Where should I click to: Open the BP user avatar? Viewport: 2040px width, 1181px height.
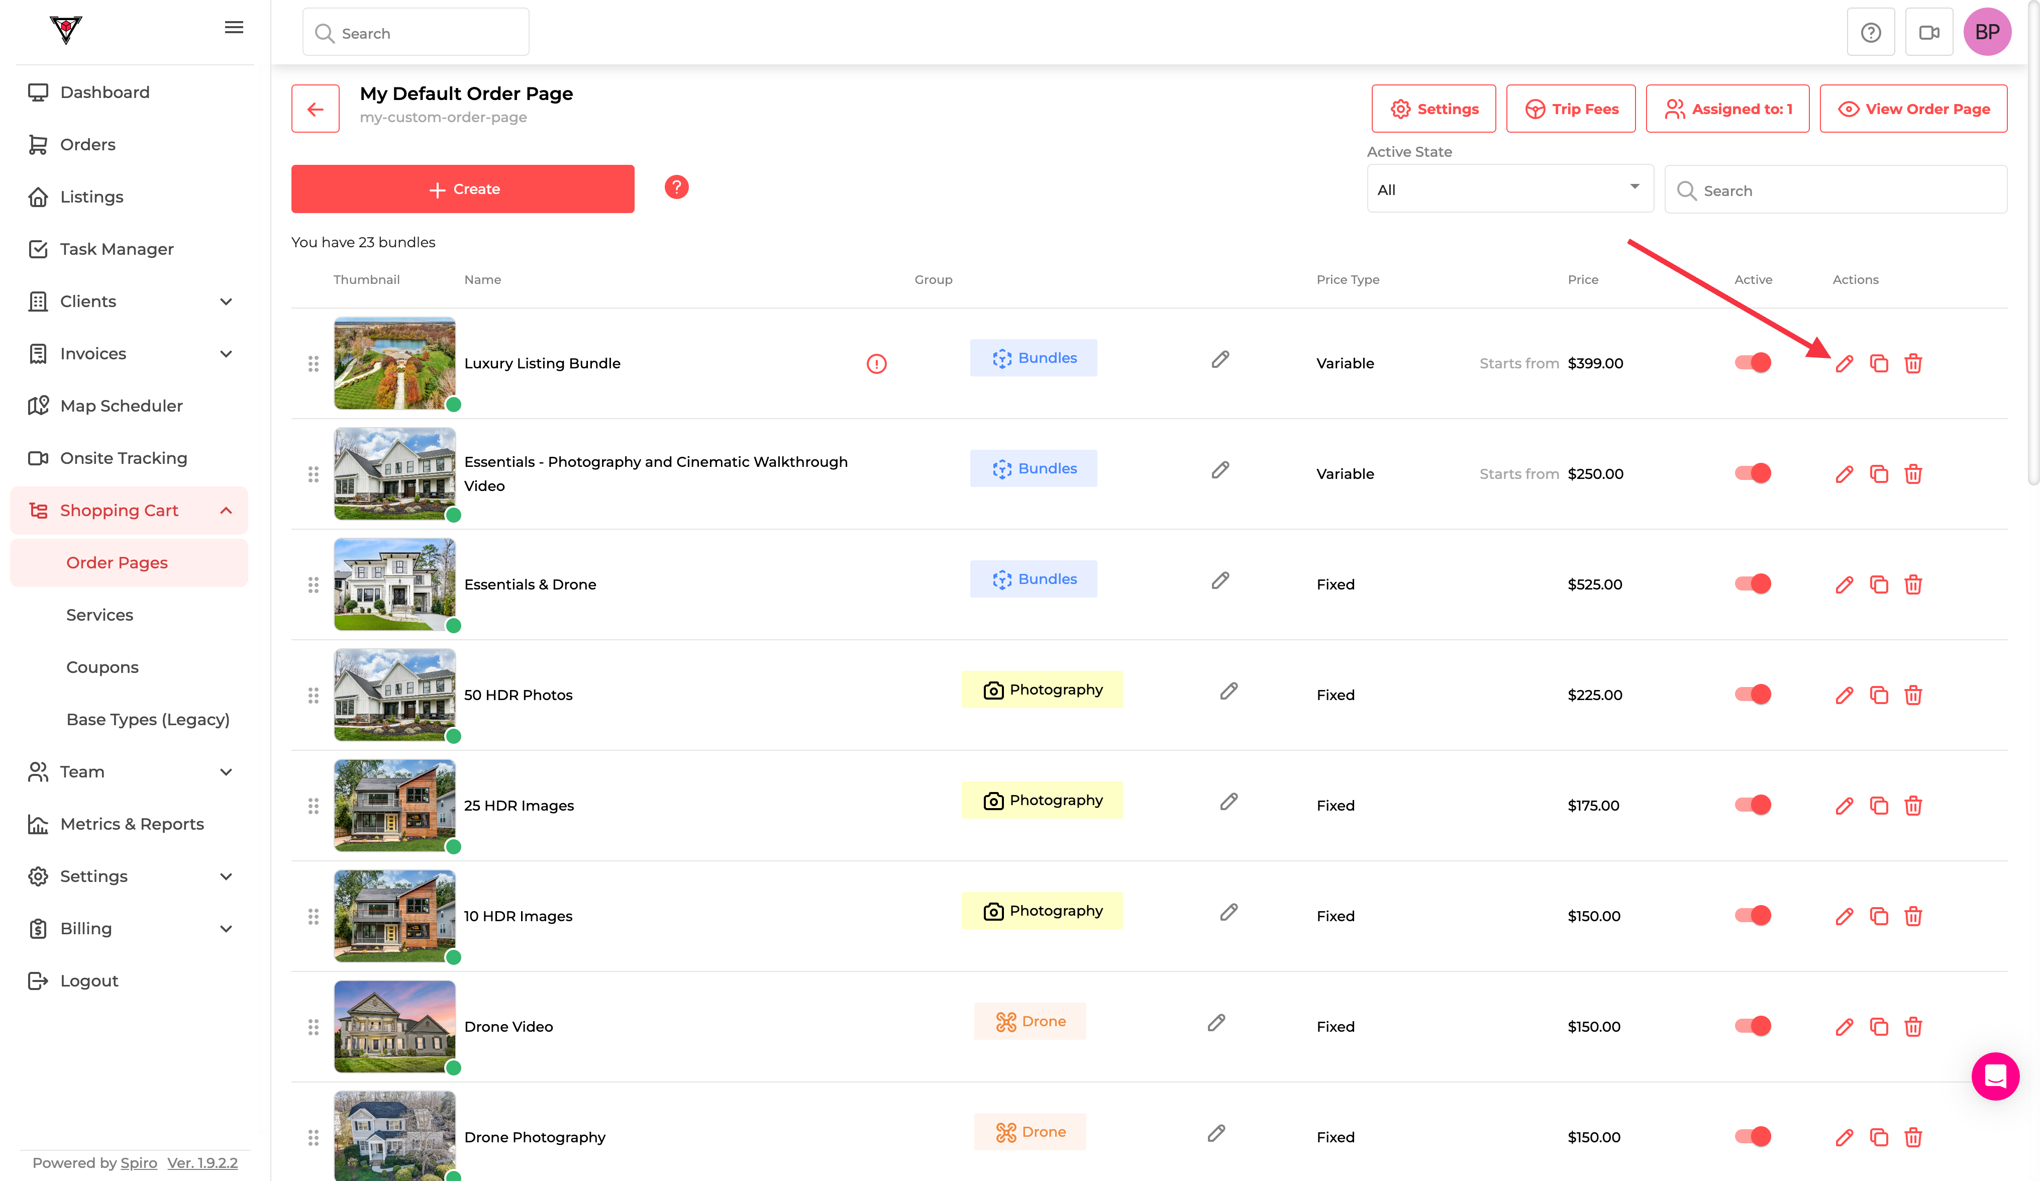point(1987,32)
